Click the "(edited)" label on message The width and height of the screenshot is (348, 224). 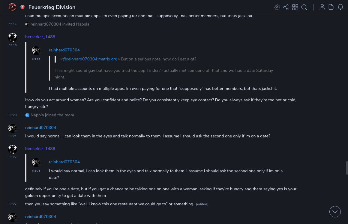coord(202,204)
